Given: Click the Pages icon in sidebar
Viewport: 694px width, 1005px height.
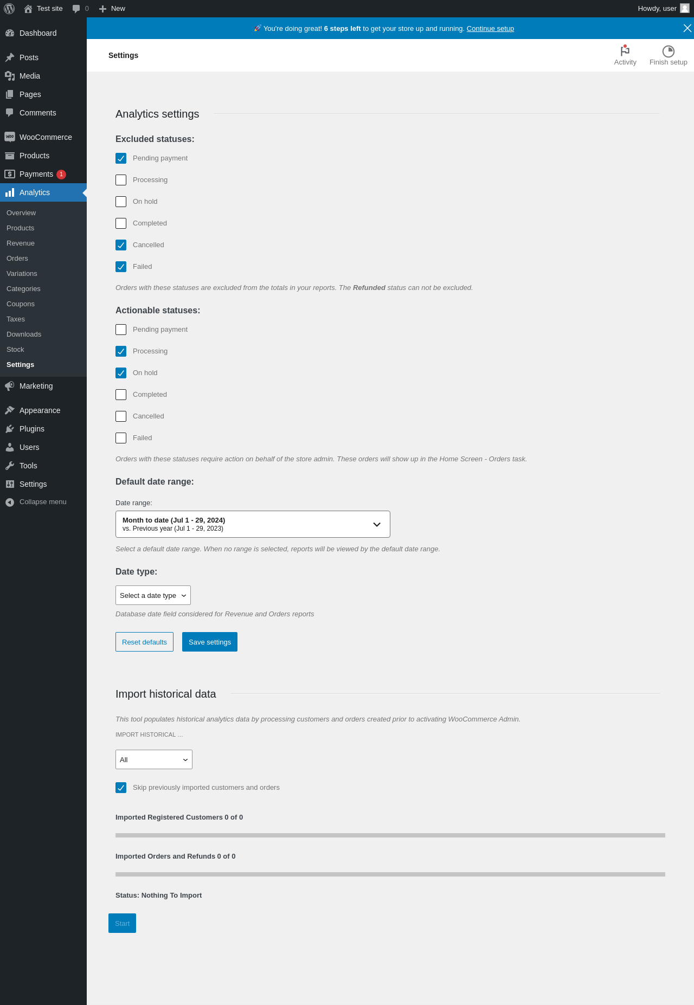Looking at the screenshot, I should [10, 94].
